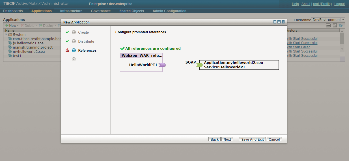The image size is (349, 161).
Task: Select the References wizard step label
Action: pos(87,50)
